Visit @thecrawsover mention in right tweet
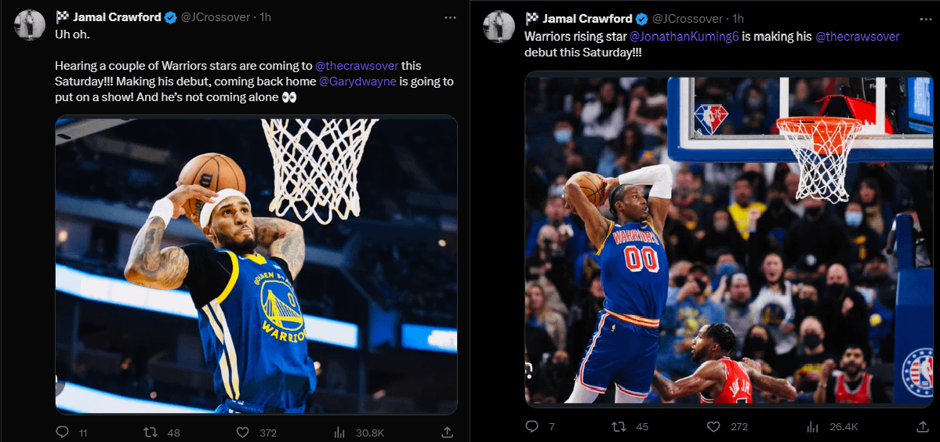The height and width of the screenshot is (442, 940). pyautogui.click(x=857, y=37)
